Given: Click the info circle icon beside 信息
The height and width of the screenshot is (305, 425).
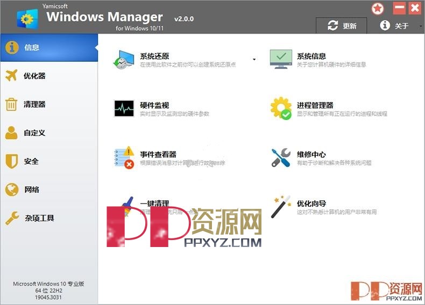Looking at the screenshot, I should click(12, 48).
